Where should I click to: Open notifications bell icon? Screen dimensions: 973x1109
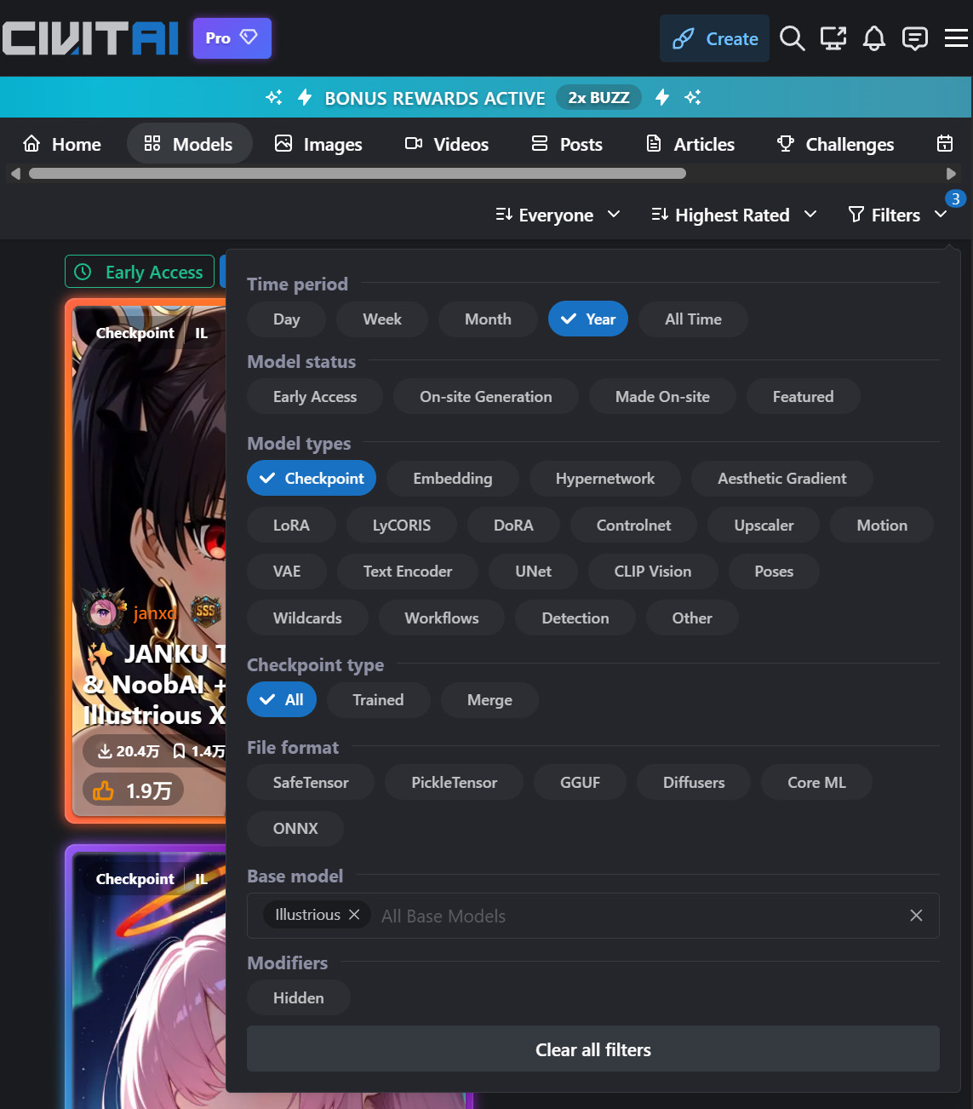(x=874, y=38)
